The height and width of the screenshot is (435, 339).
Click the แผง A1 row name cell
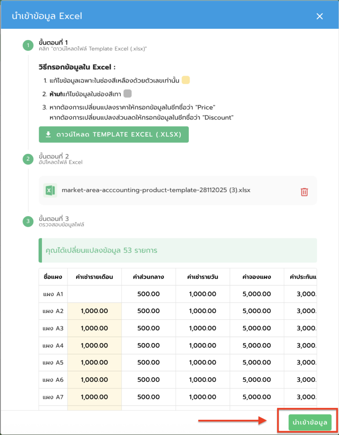53,294
